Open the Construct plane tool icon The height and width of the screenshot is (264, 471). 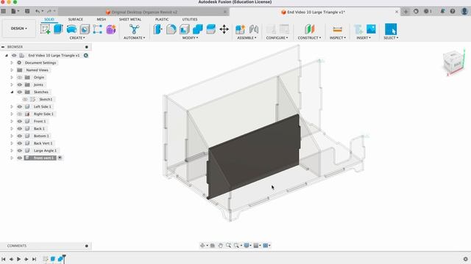[x=309, y=29]
